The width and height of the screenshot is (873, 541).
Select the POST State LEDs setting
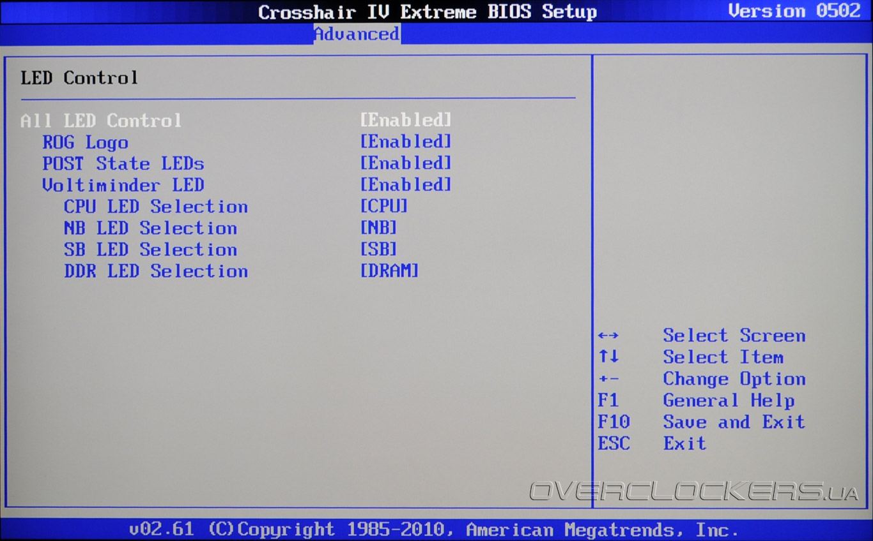[123, 164]
